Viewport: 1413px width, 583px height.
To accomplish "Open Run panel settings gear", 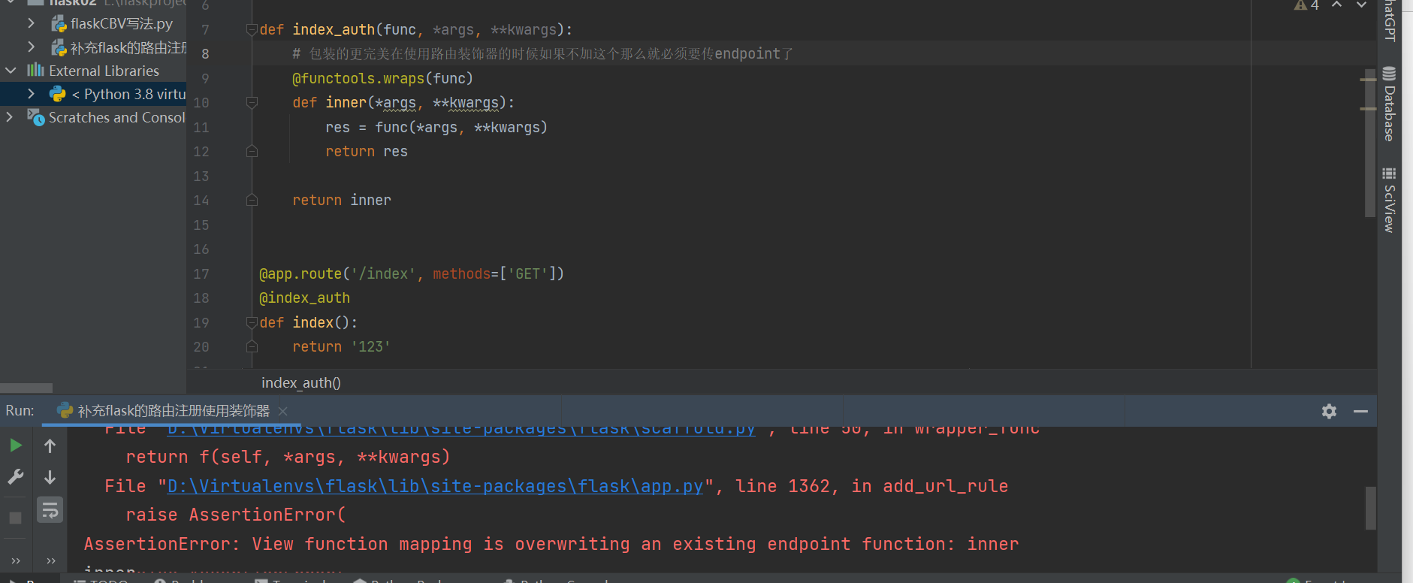I will click(x=1329, y=411).
